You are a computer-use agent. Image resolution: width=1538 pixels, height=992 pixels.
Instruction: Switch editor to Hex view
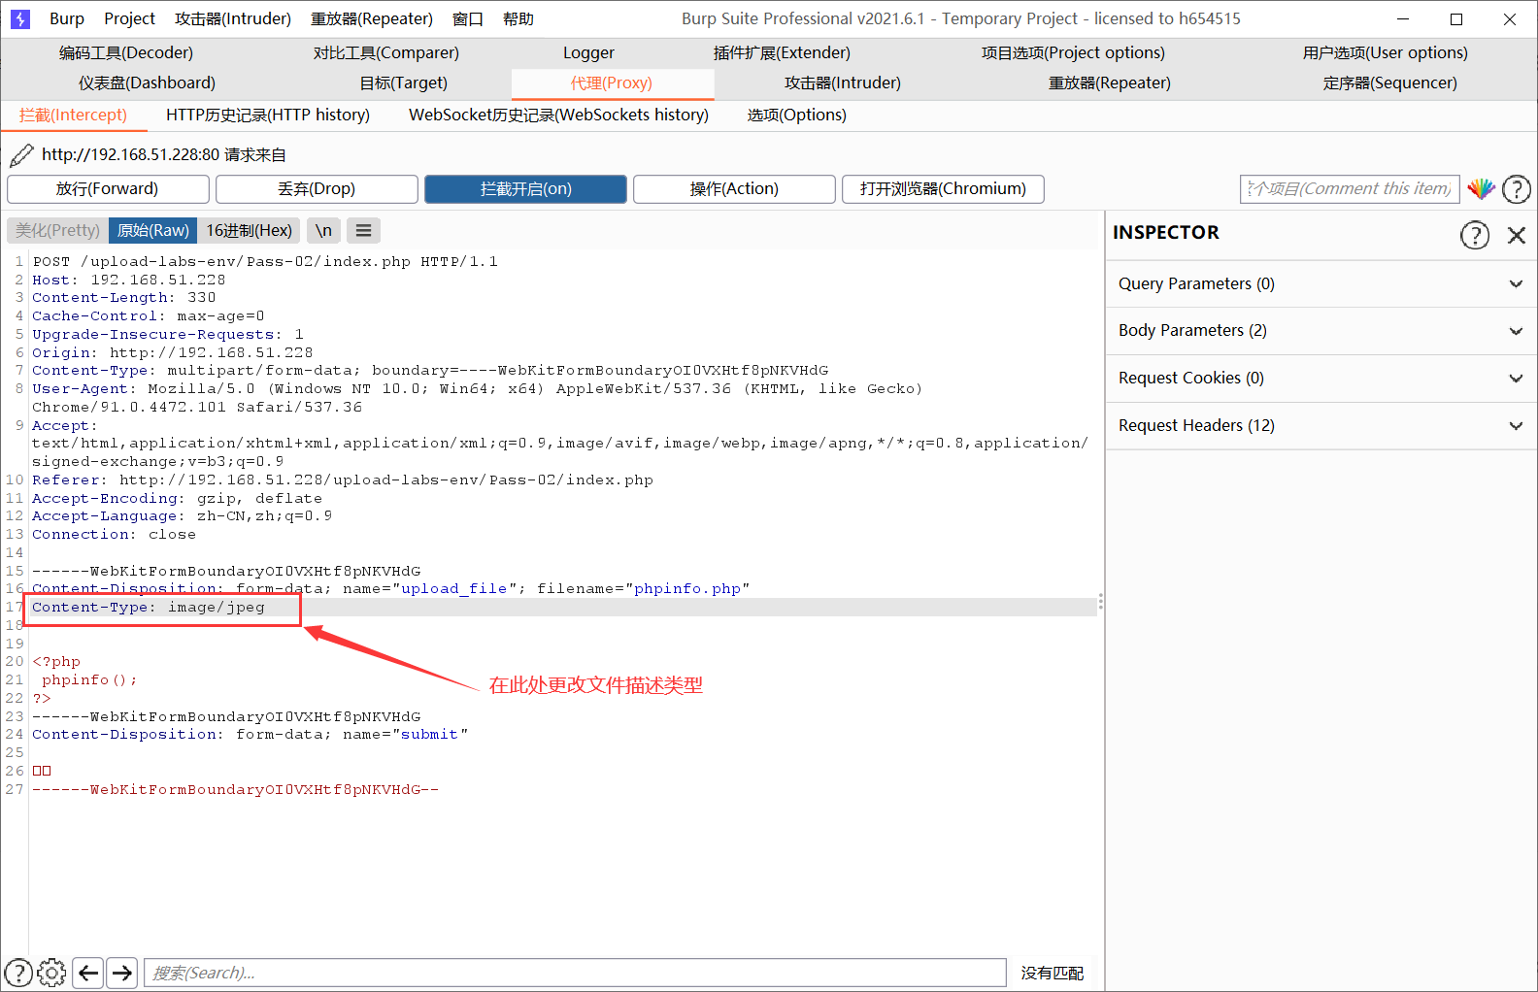click(x=249, y=230)
